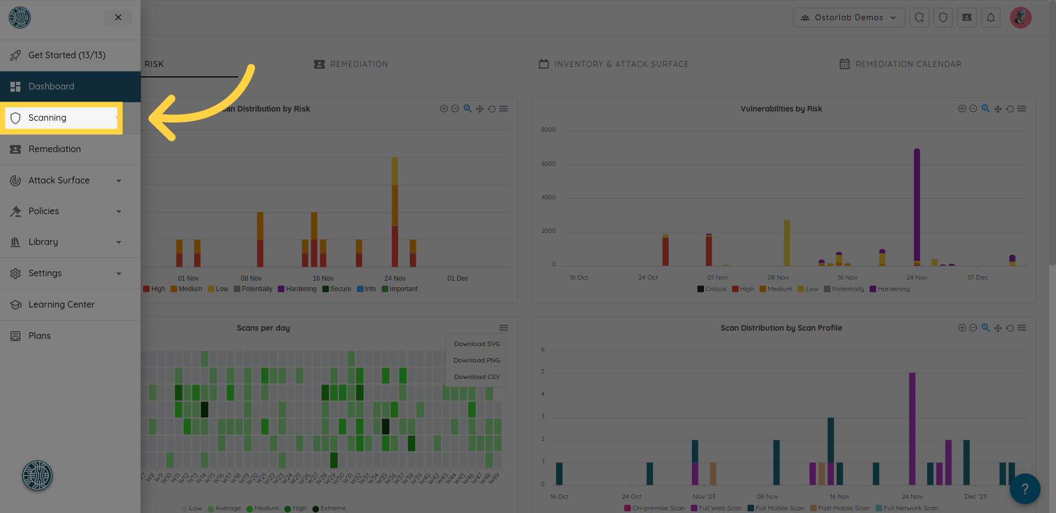Click the round Ostorlab badge at sidebar bottom
The height and width of the screenshot is (513, 1056).
point(37,476)
